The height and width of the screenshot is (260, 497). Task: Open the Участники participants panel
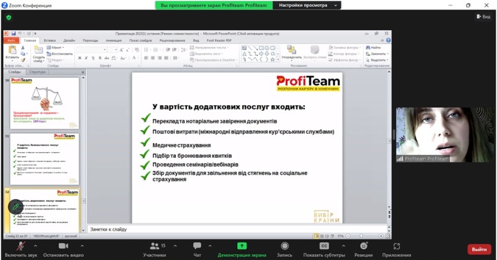point(154,249)
